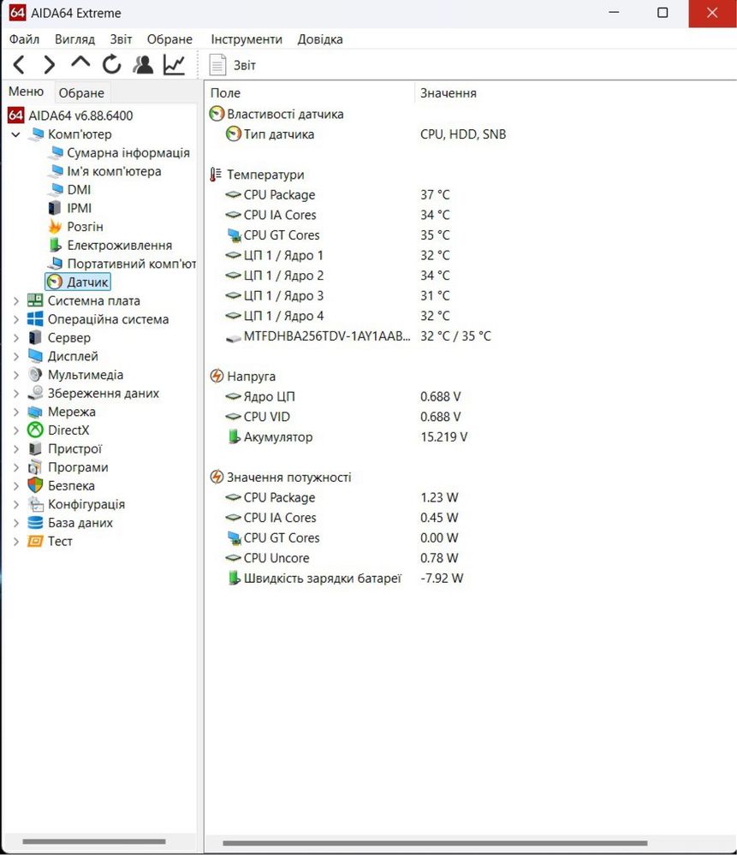Expand the Системна плата node

pos(15,301)
